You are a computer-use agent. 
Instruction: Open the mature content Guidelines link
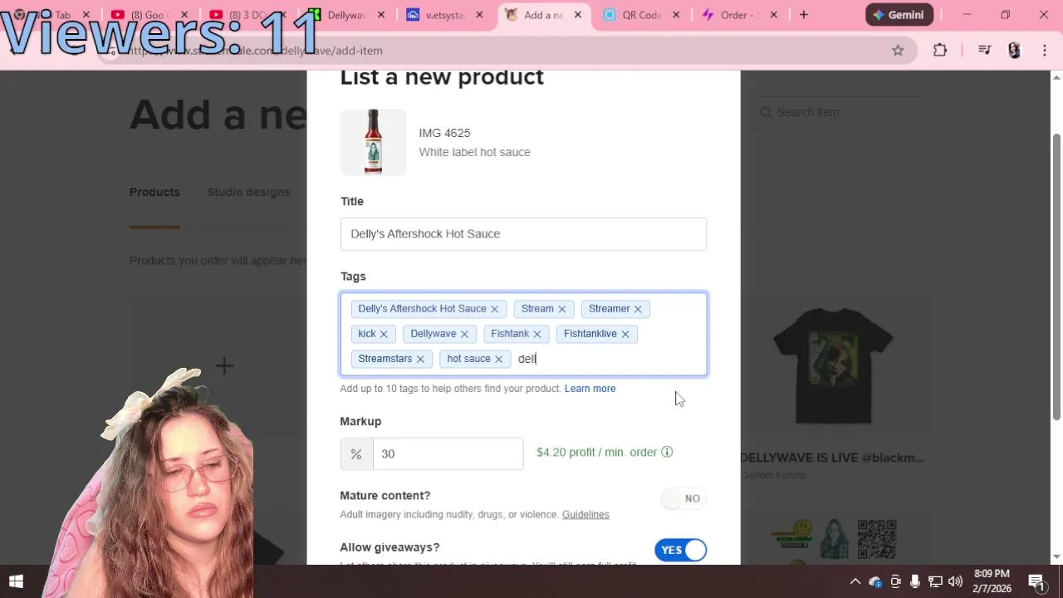585,514
